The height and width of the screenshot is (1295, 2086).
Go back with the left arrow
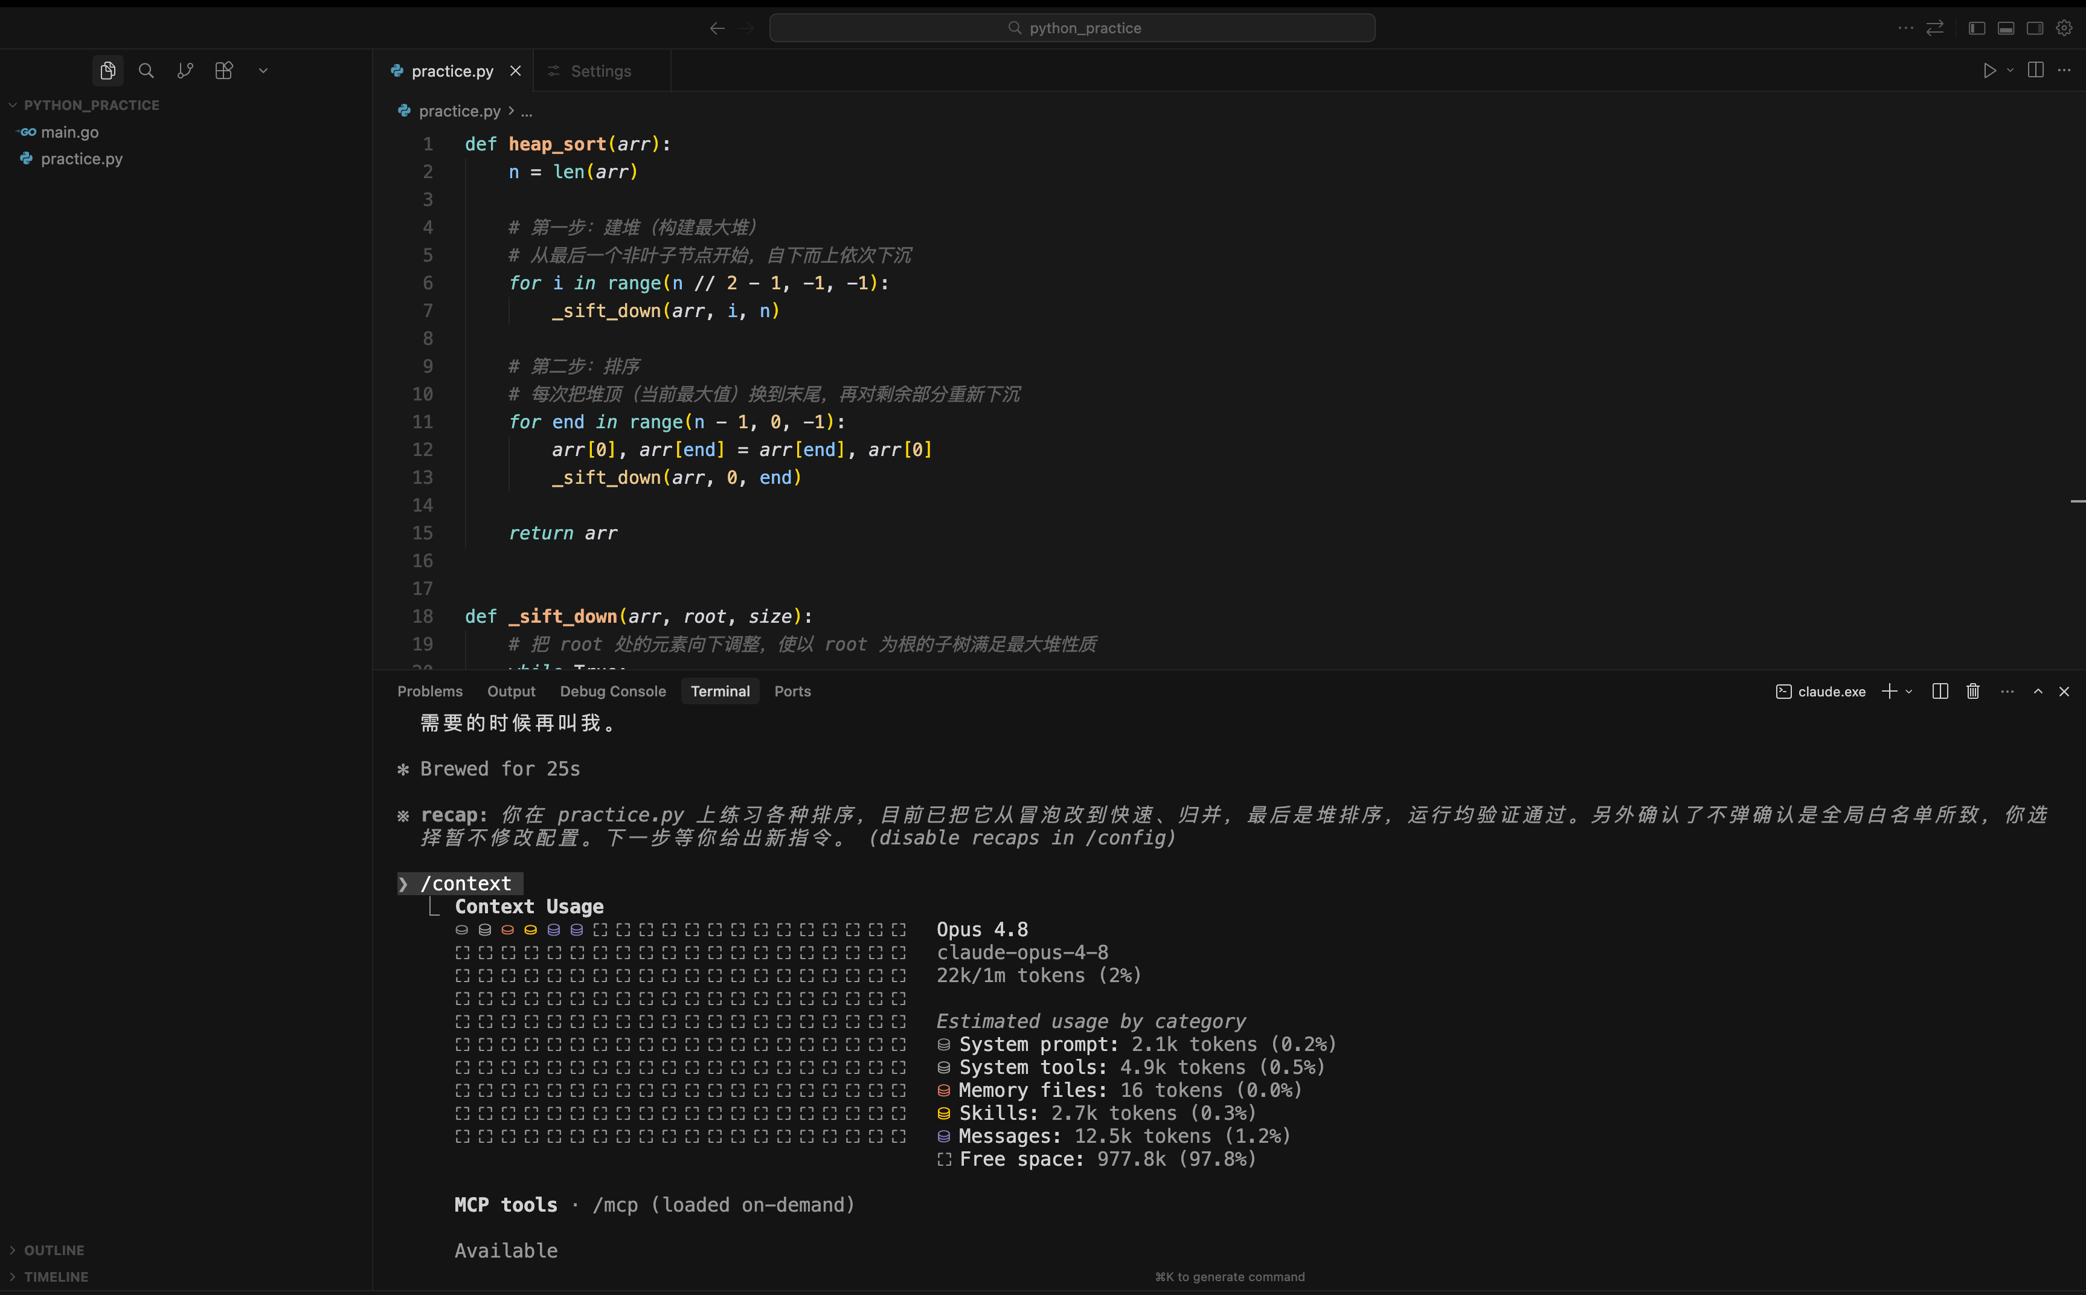717,28
